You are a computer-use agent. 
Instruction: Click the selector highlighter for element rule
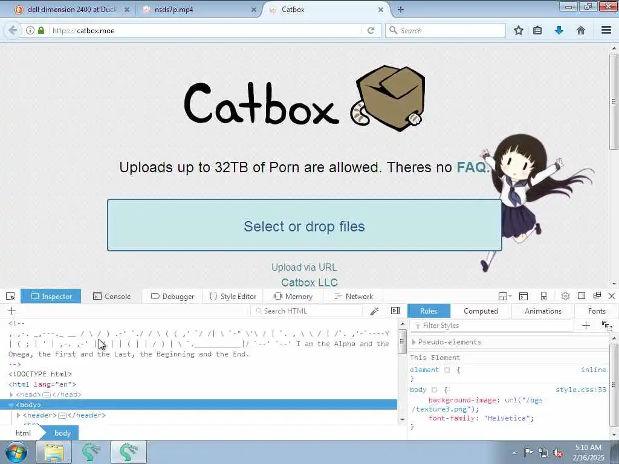point(447,370)
